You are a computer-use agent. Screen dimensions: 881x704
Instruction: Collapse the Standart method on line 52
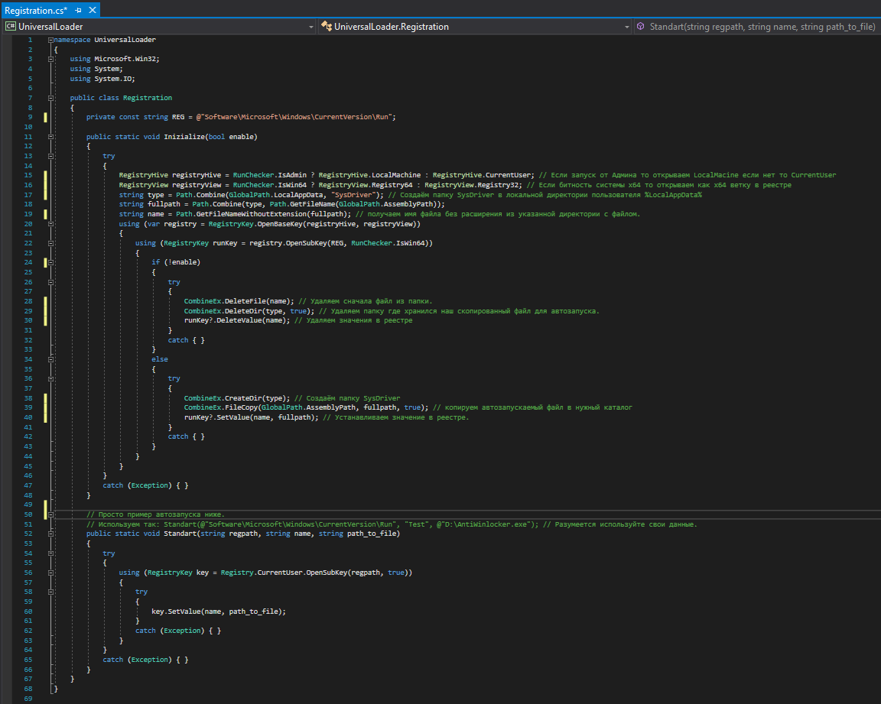coord(50,534)
